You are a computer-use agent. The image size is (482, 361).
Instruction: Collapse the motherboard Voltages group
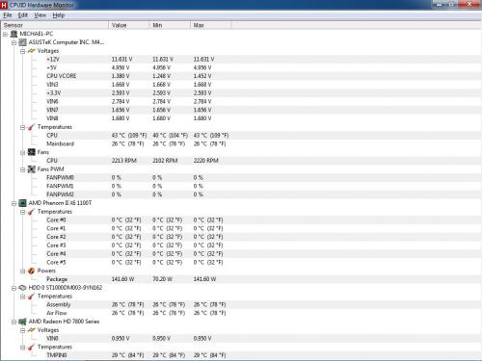[x=22, y=51]
